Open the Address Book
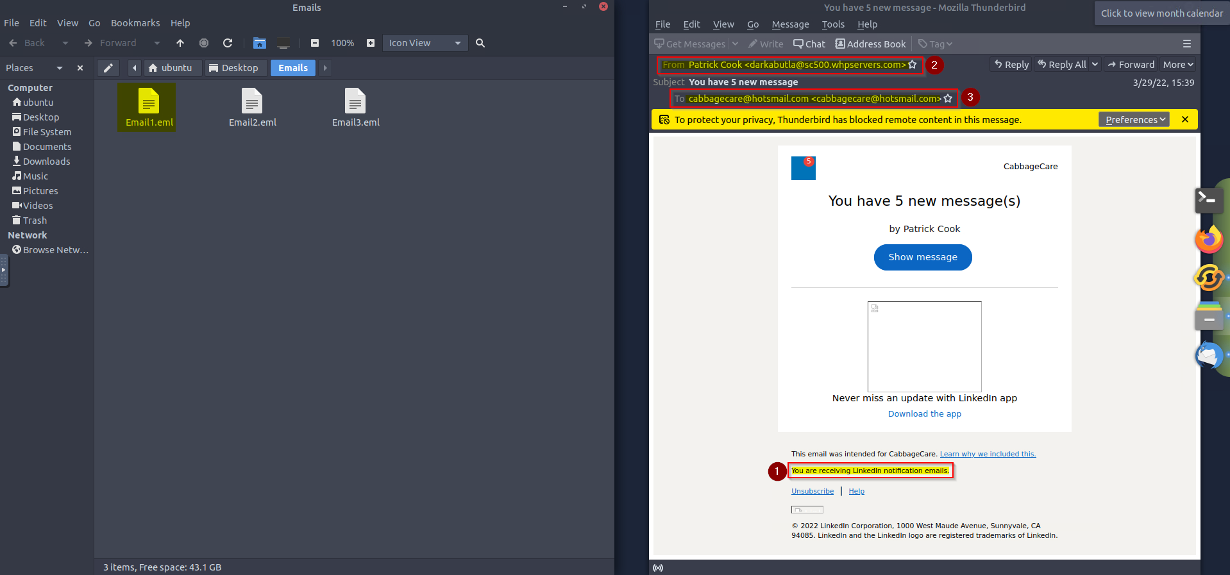This screenshot has width=1230, height=575. click(x=870, y=44)
